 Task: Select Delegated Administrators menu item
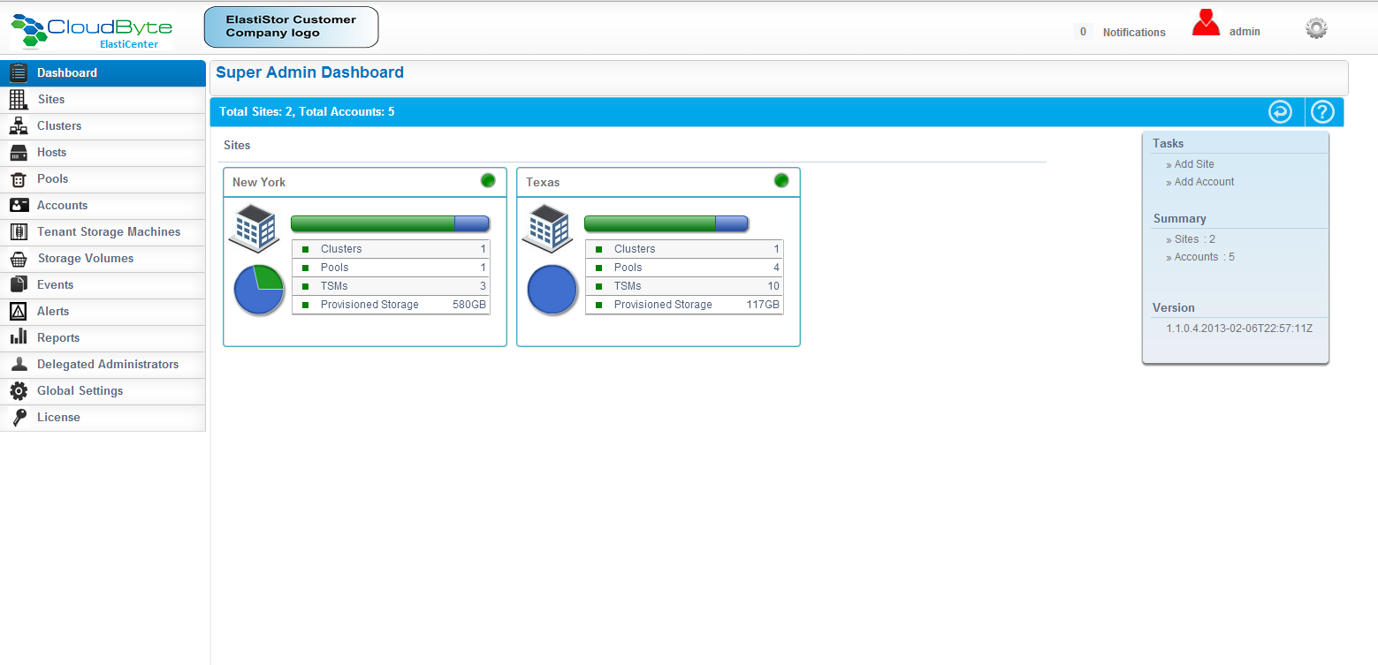click(x=107, y=365)
